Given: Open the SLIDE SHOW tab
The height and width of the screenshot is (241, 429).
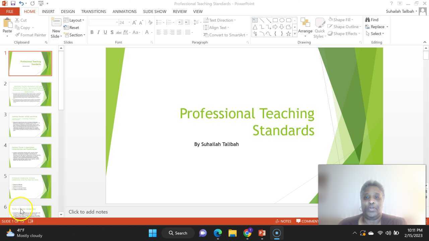Looking at the screenshot, I should pyautogui.click(x=155, y=11).
